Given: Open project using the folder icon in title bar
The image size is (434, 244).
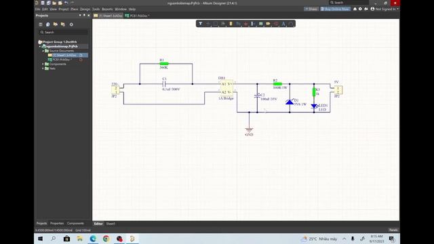Looking at the screenshot, I should [x=54, y=3].
